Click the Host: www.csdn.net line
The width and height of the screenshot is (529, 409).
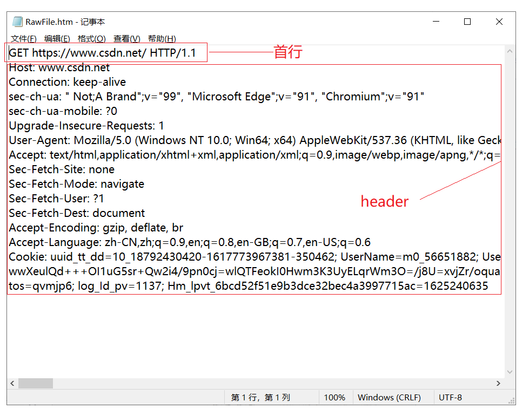pos(59,68)
